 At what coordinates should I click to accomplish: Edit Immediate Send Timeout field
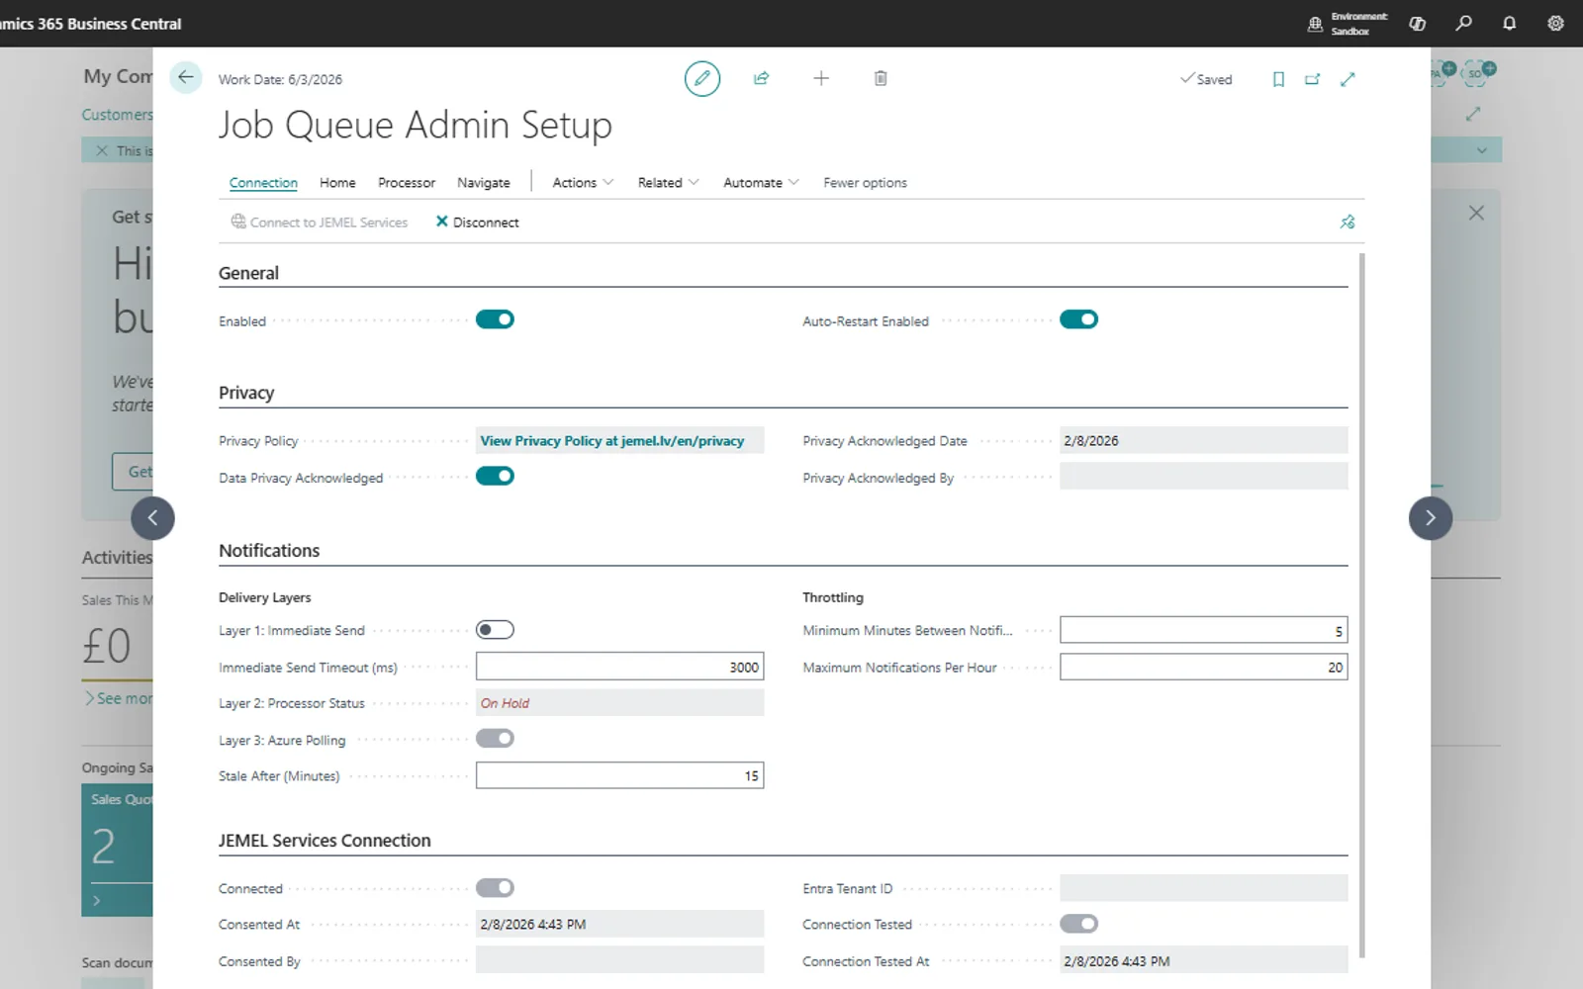tap(619, 668)
